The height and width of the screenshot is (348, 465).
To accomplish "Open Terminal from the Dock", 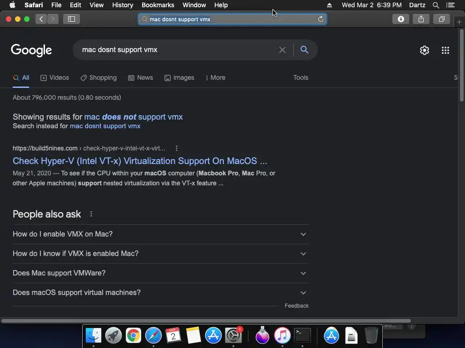I will click(302, 336).
